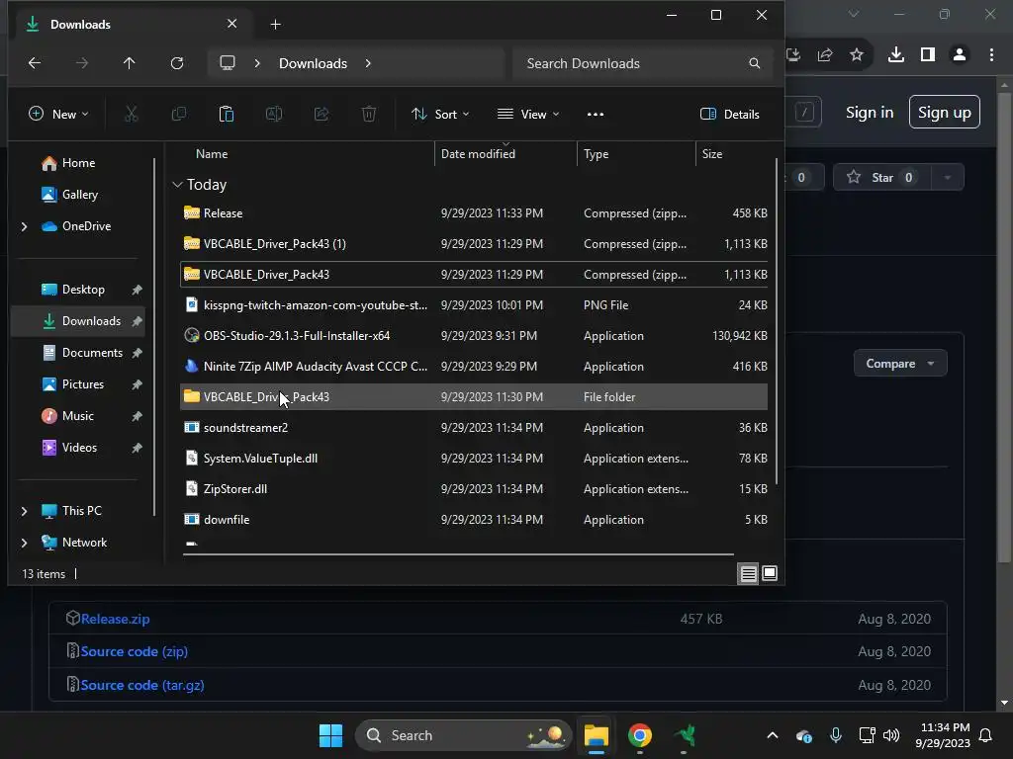Bookmark page with Chrome star icon
The width and height of the screenshot is (1013, 759).
(857, 55)
